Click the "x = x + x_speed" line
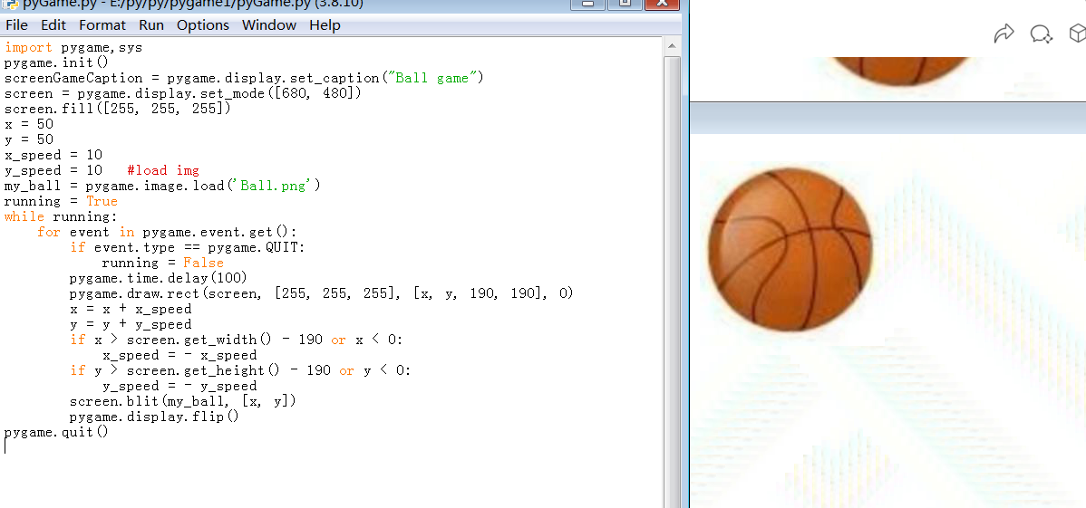This screenshot has width=1086, height=508. coord(131,309)
